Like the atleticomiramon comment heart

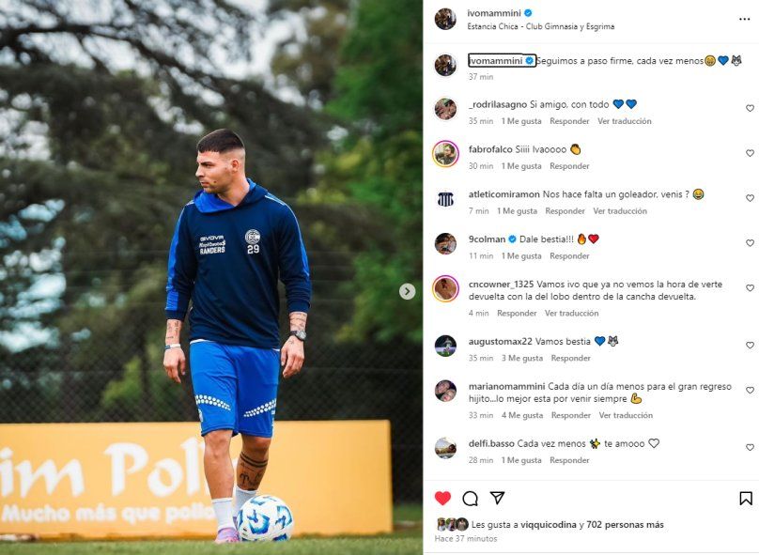tap(750, 198)
